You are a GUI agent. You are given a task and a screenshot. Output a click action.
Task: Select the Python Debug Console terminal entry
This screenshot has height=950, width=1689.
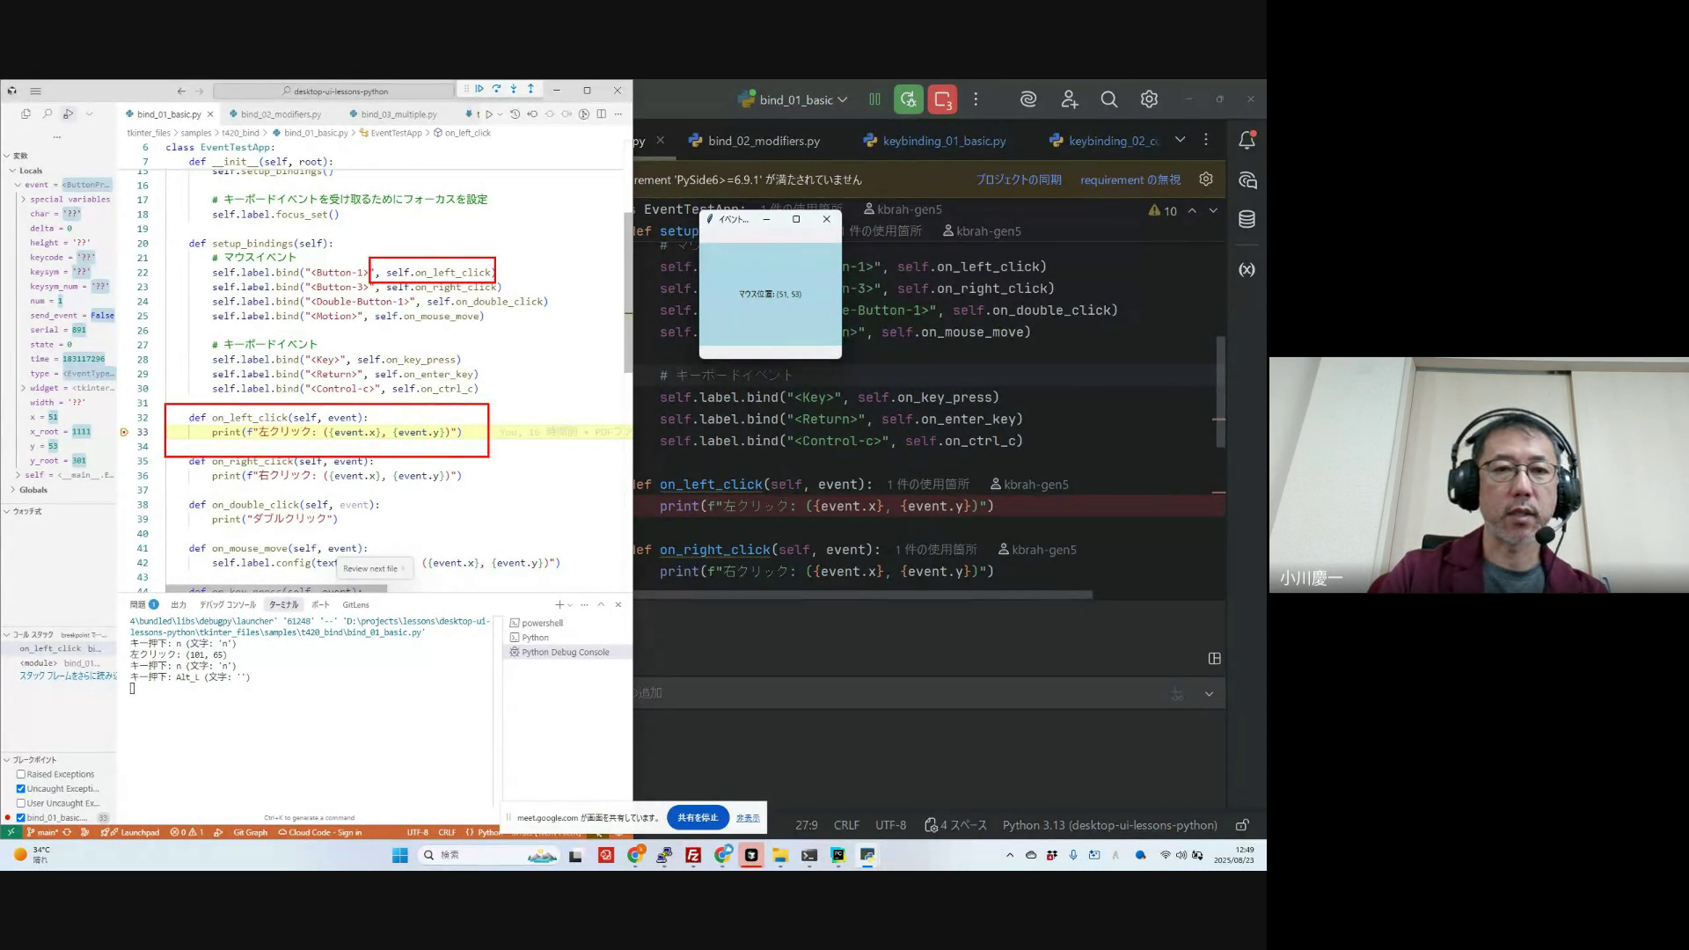[565, 652]
